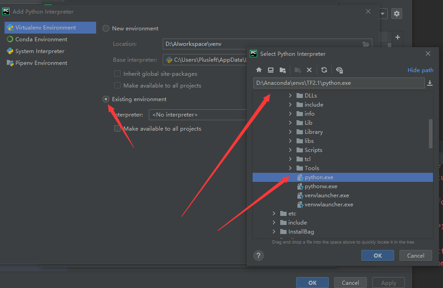The image size is (443, 288).
Task: Open settings gear icon behind dialog
Action: click(x=397, y=14)
